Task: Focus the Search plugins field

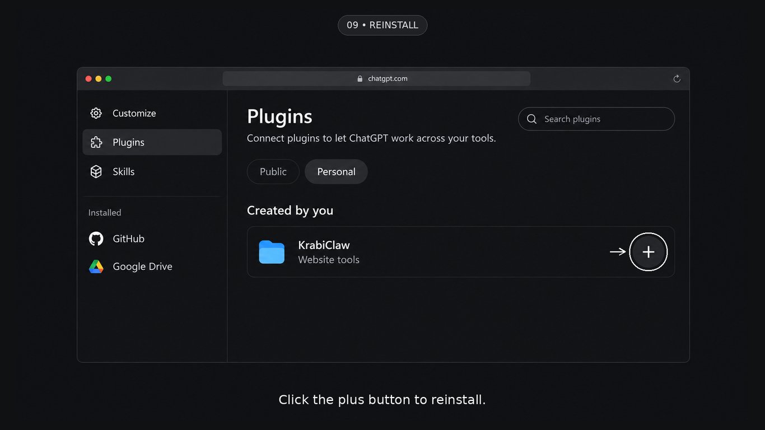Action: coord(596,119)
